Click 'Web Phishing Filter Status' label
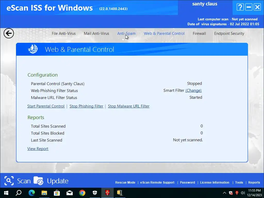This screenshot has width=264, height=198. [x=54, y=91]
